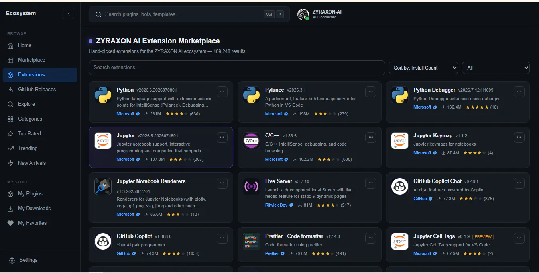Screen dimensions: 539x273
Task: Click the PREVIEW badge on Jupyter Cell Tags
Action: click(x=483, y=236)
